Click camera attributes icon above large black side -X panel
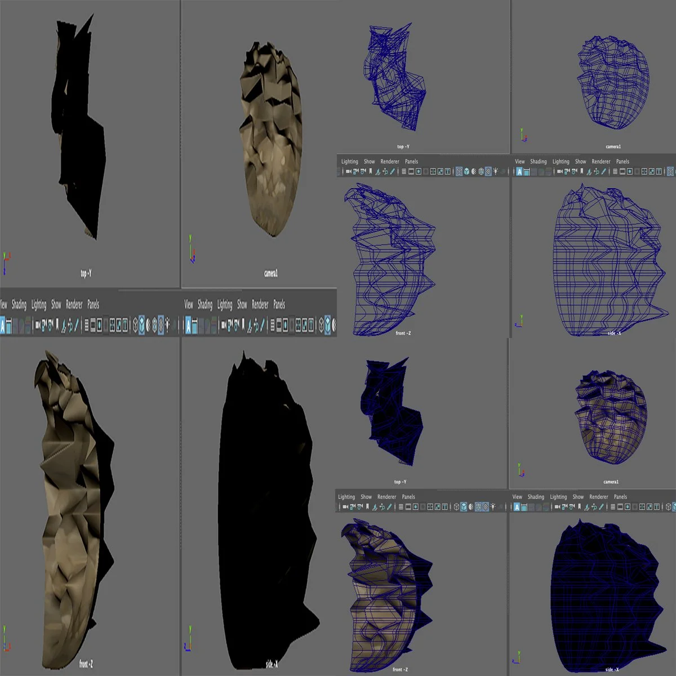Viewport: 676px width, 676px height. coord(236,325)
